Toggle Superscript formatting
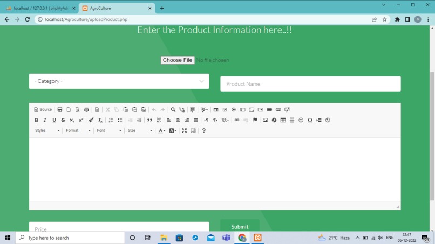The image size is (435, 244). pos(81,120)
